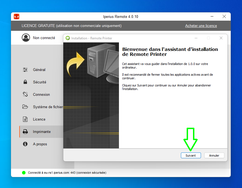Close the Remote Printer installer dialog
Image resolution: width=242 pixels, height=188 pixels.
(221, 38)
